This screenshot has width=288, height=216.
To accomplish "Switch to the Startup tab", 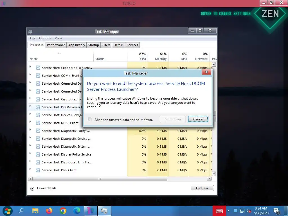I will (x=93, y=45).
